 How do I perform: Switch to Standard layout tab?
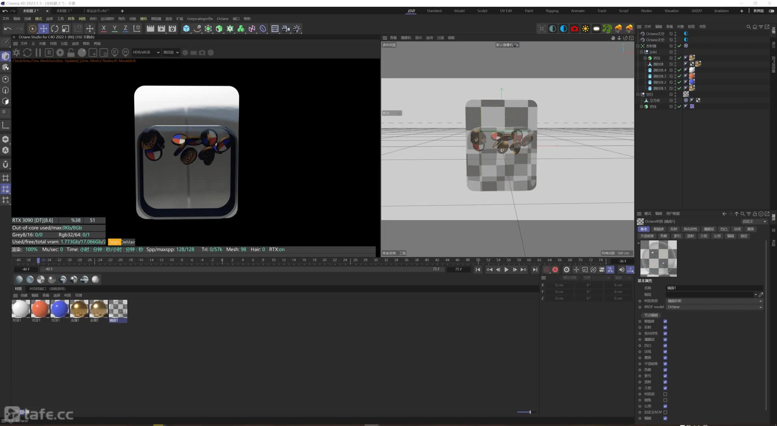(x=434, y=11)
